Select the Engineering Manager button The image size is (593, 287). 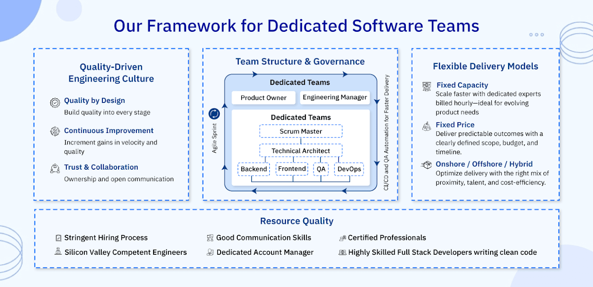tap(335, 97)
